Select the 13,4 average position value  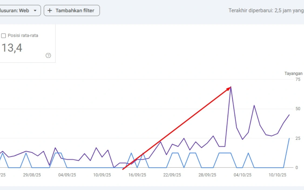point(12,48)
